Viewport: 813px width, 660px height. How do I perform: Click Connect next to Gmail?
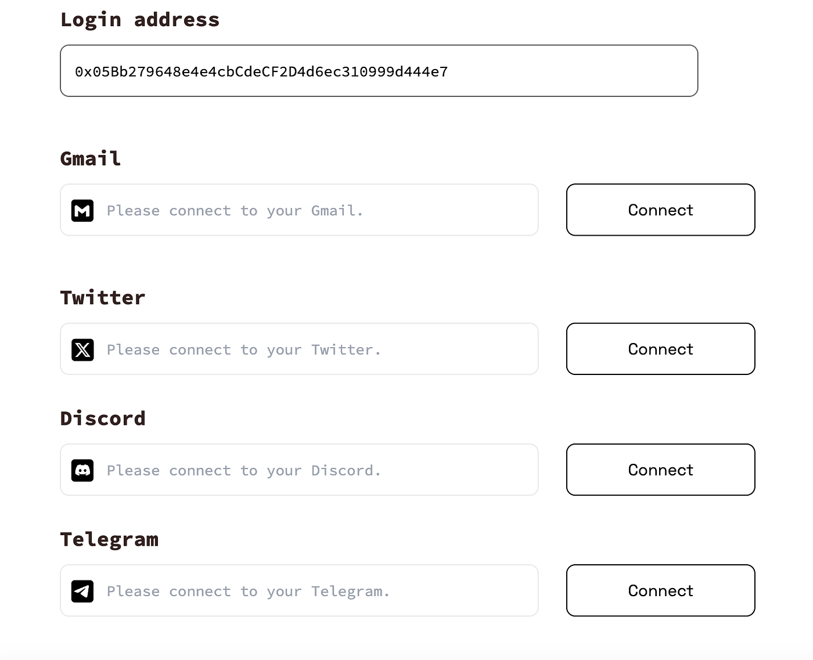point(660,210)
